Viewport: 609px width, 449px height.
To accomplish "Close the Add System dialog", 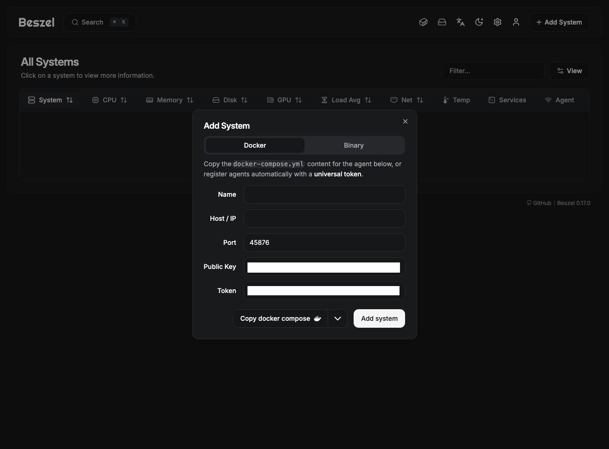I will tap(405, 121).
